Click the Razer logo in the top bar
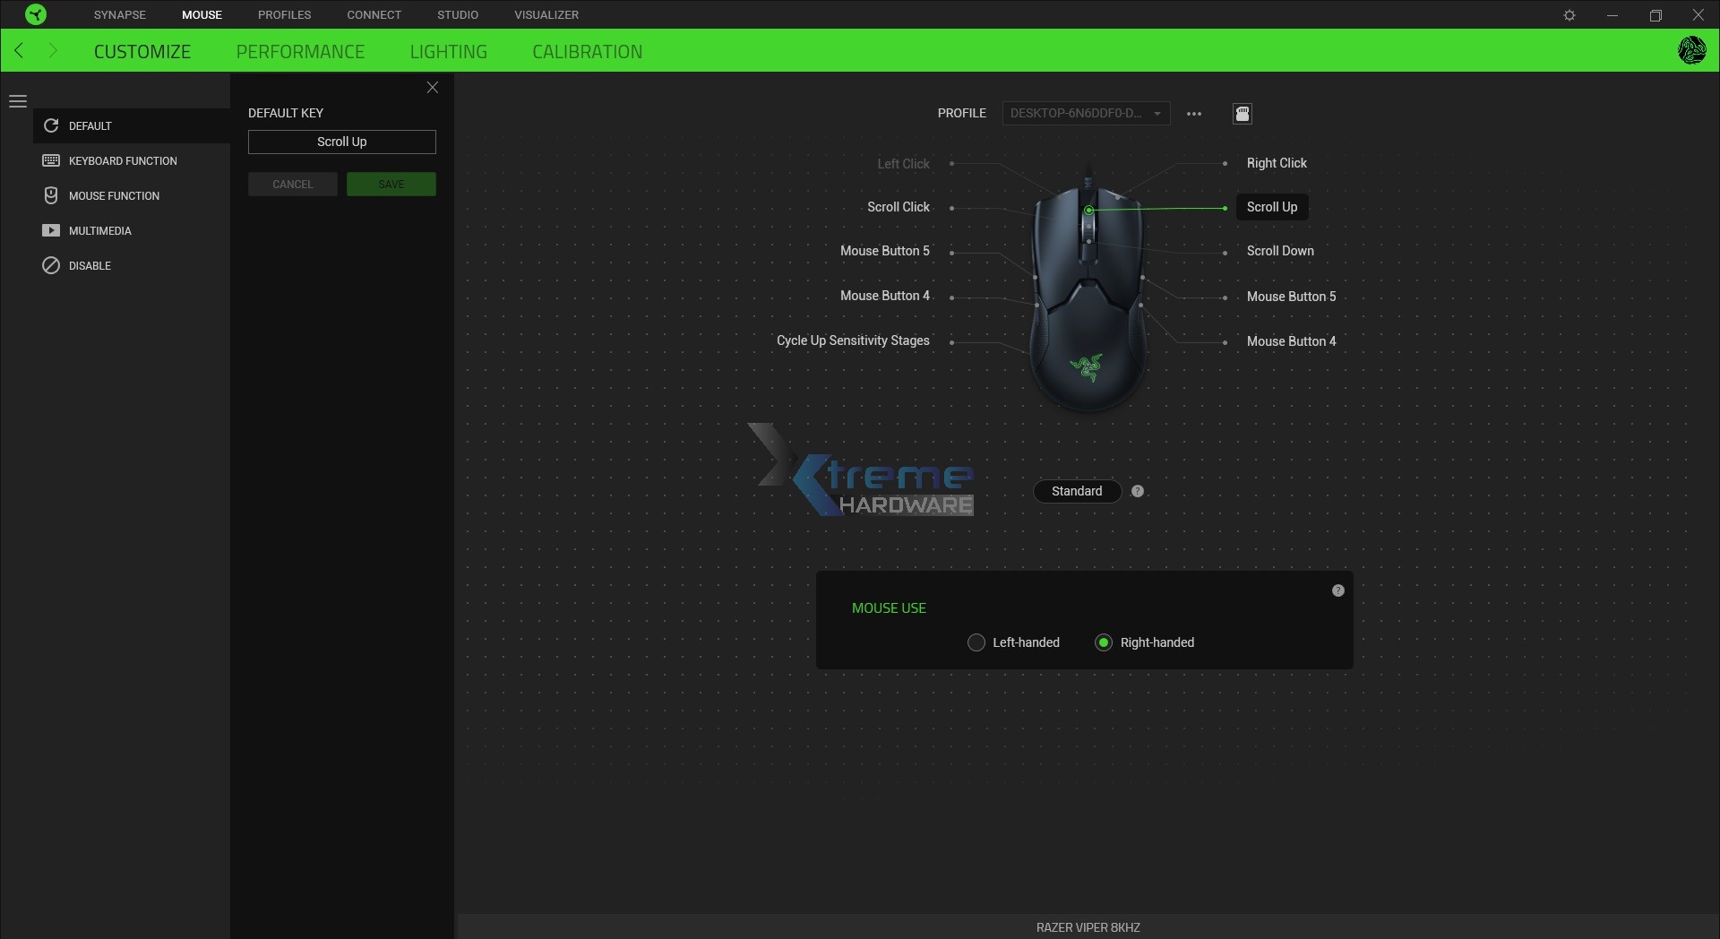1720x939 pixels. tap(36, 14)
